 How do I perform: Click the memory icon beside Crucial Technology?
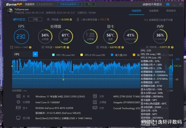tap(95, 108)
